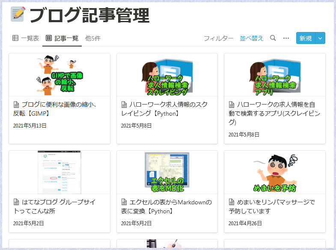Open article ハローワークの求人情報を自動で検索するアプリ
This screenshot has width=336, height=250.
tap(274, 113)
